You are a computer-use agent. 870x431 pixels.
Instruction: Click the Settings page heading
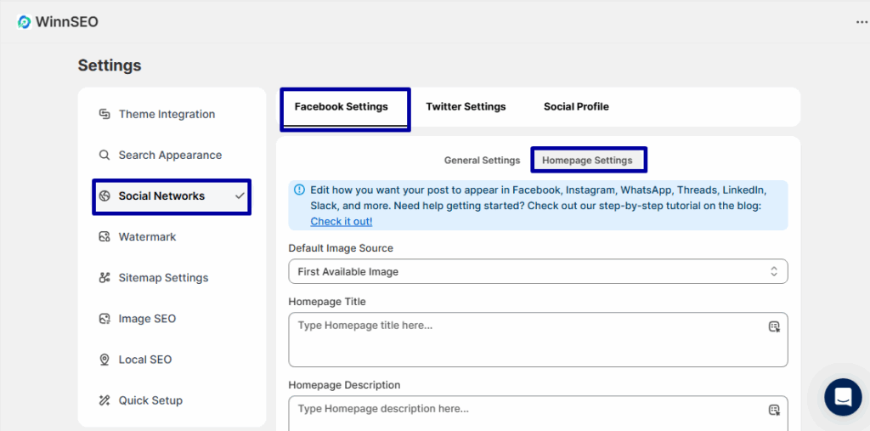pyautogui.click(x=110, y=65)
